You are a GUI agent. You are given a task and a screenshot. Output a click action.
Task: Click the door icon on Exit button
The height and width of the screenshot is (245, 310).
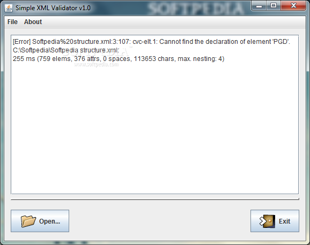267,221
